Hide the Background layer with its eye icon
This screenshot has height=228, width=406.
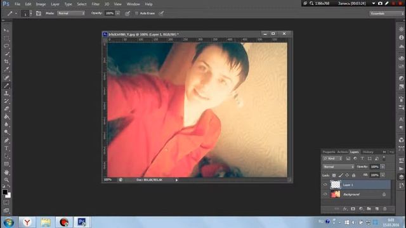(325, 194)
